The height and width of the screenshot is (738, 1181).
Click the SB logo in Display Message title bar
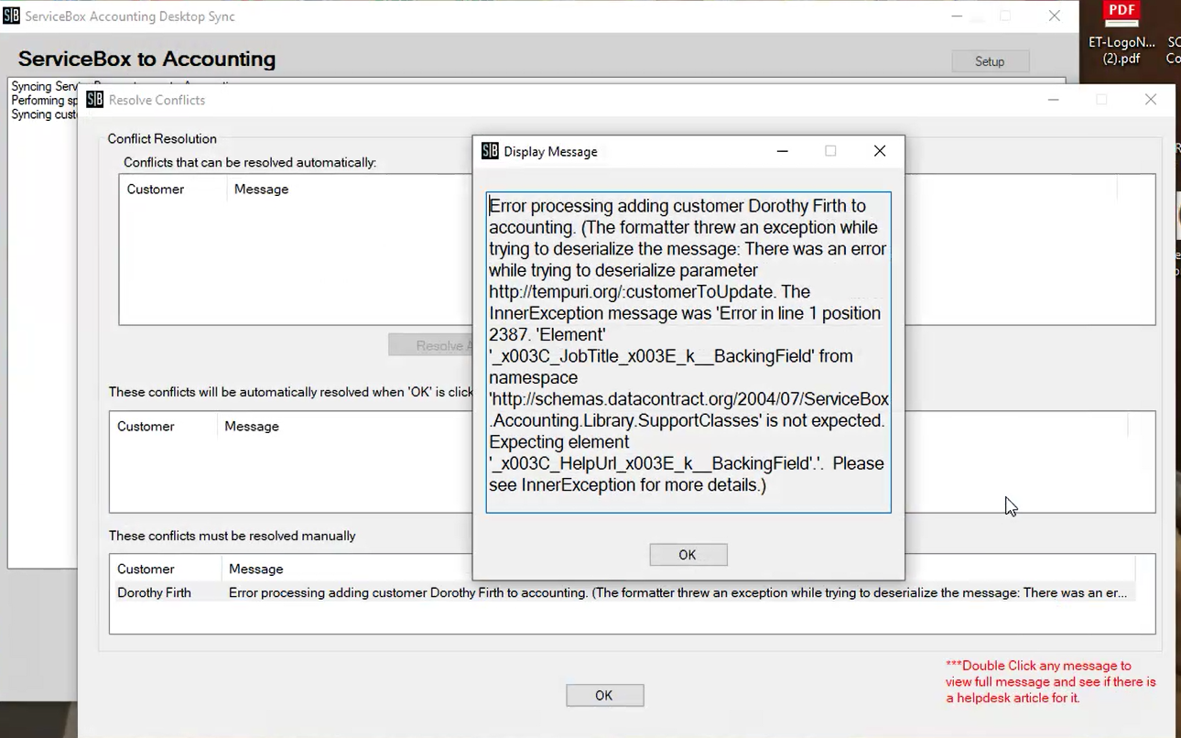490,151
